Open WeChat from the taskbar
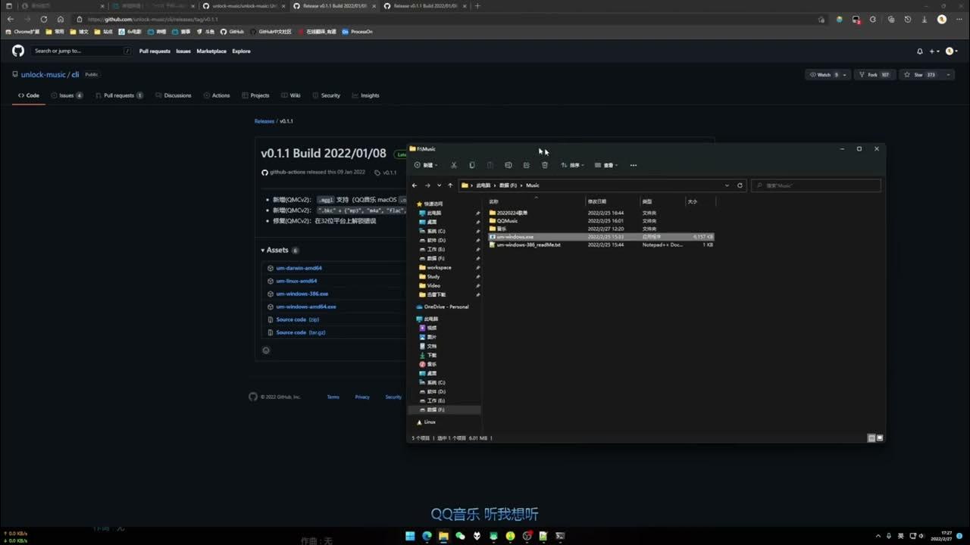 (460, 536)
